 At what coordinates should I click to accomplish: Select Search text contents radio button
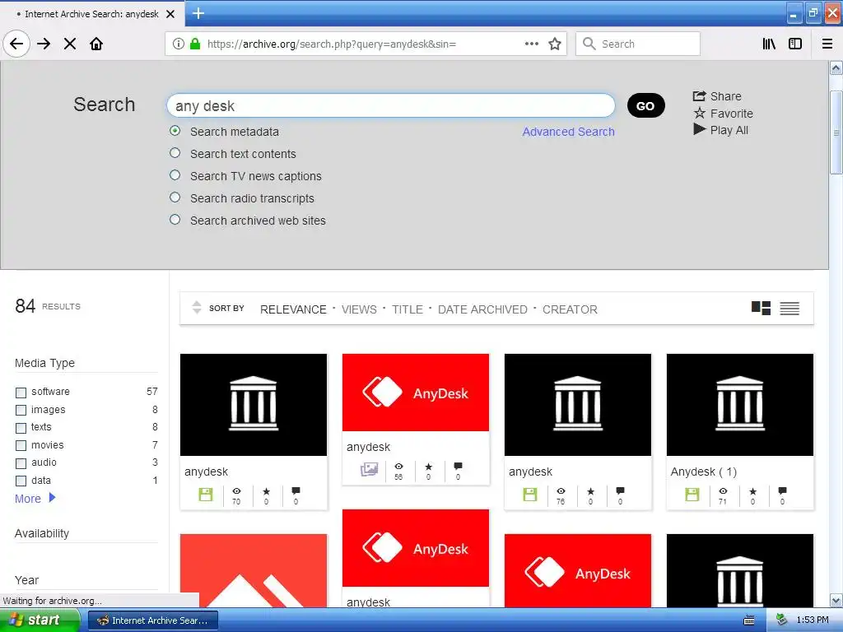(x=175, y=153)
